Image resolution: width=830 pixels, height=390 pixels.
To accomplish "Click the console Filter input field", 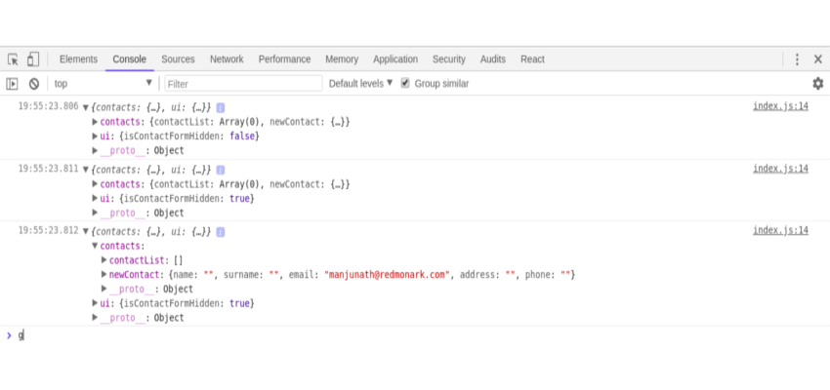I will (x=243, y=84).
